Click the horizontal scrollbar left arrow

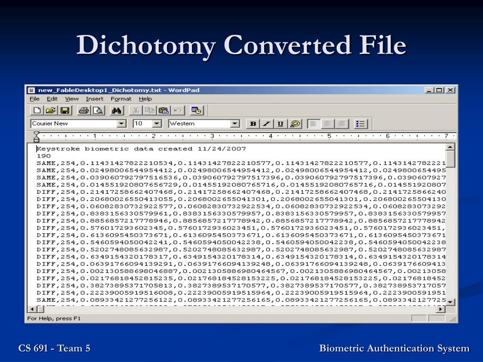[32, 309]
